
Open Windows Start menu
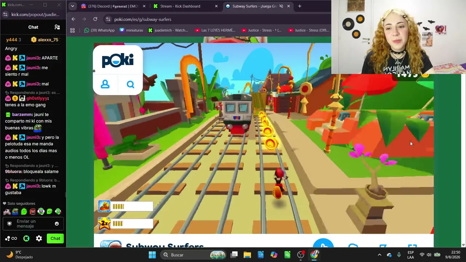click(152, 255)
